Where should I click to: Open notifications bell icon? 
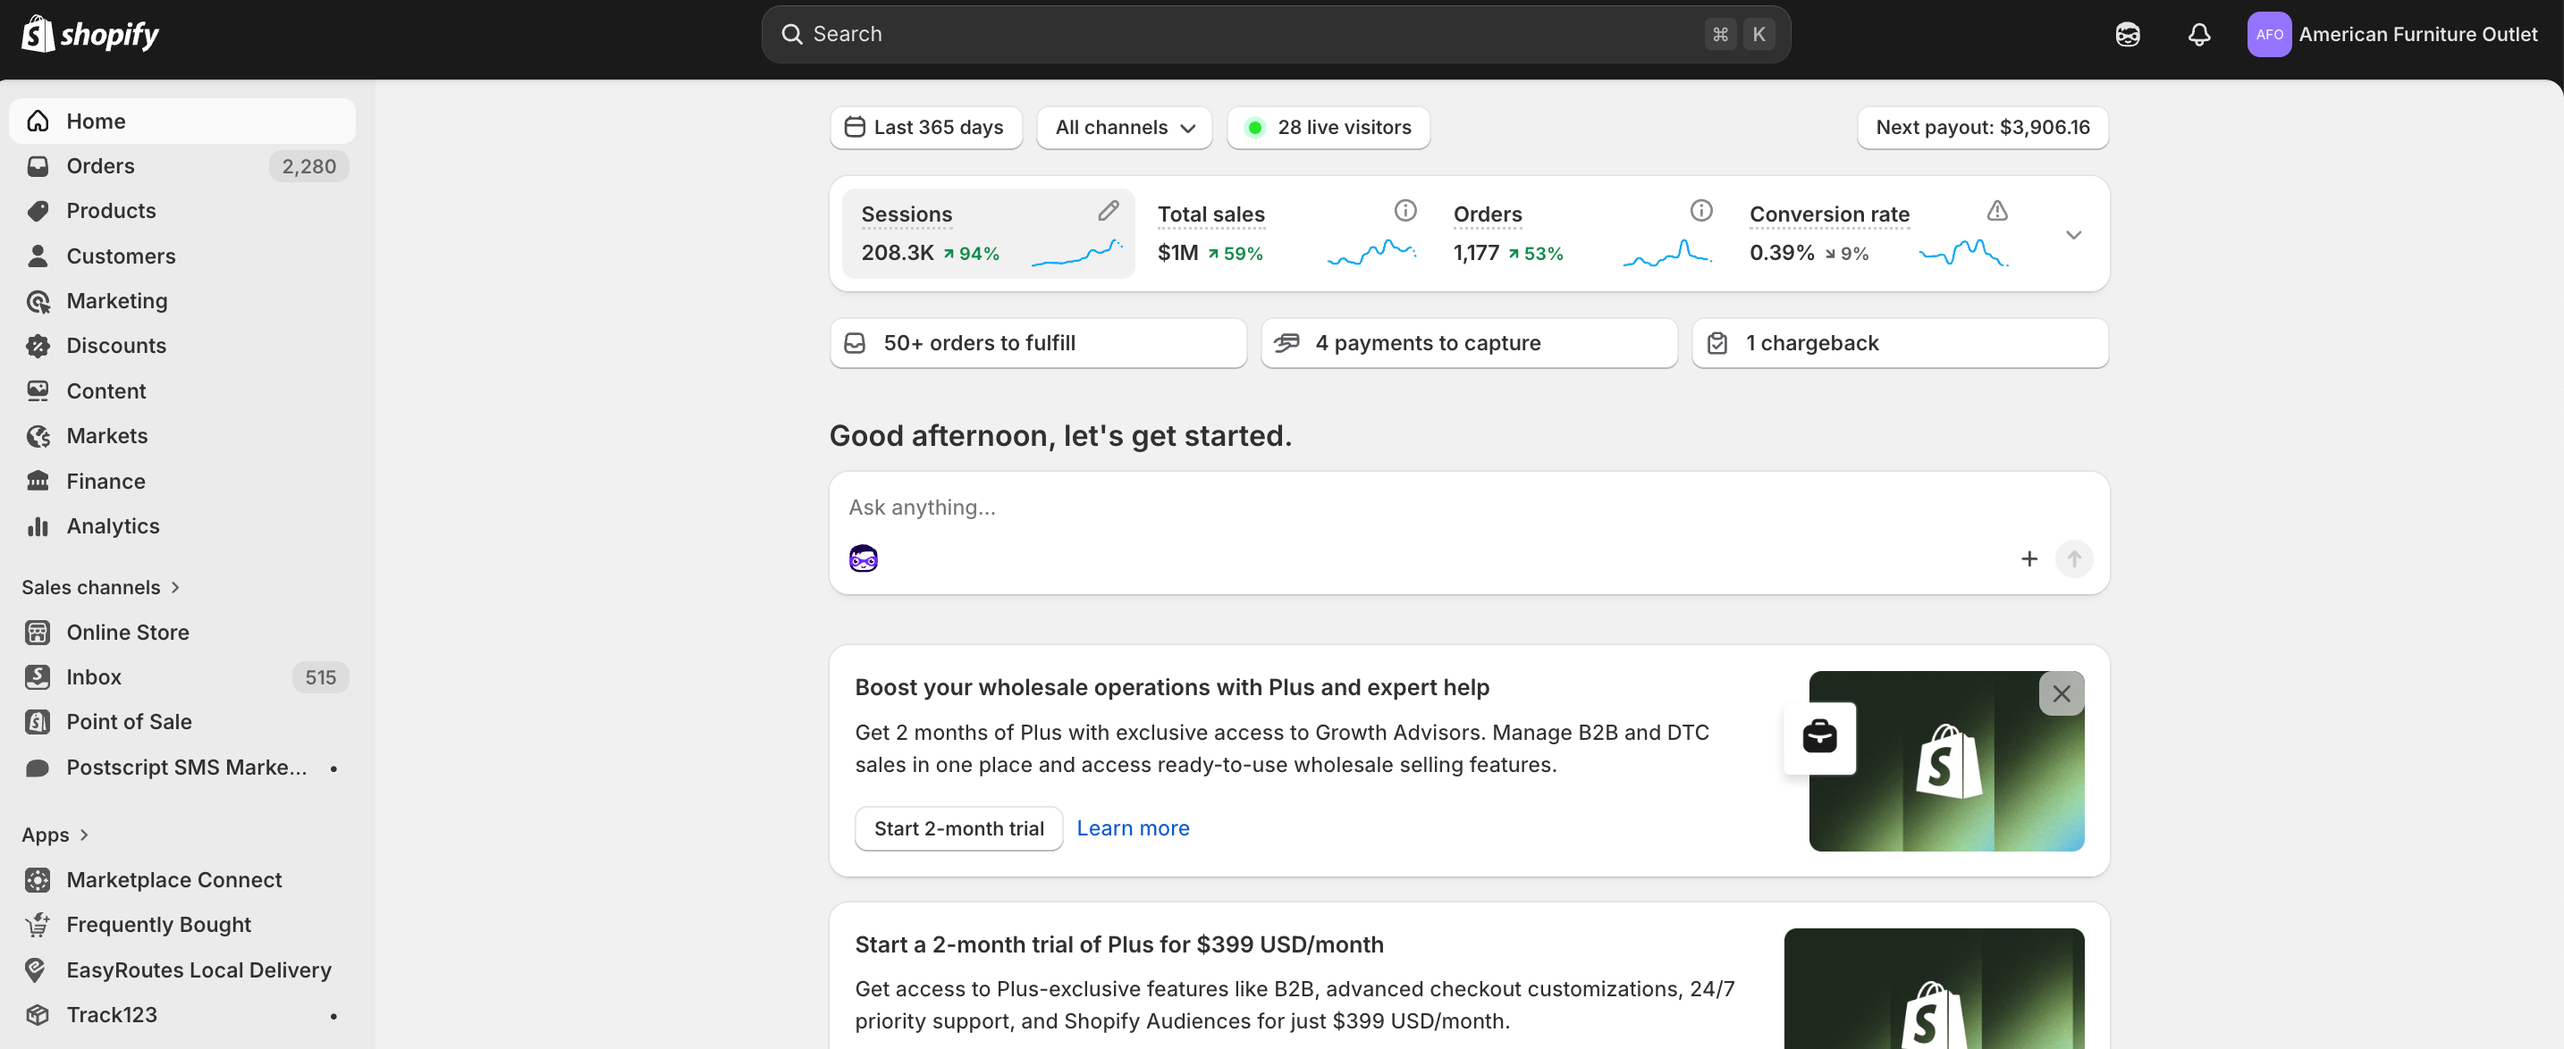tap(2198, 35)
